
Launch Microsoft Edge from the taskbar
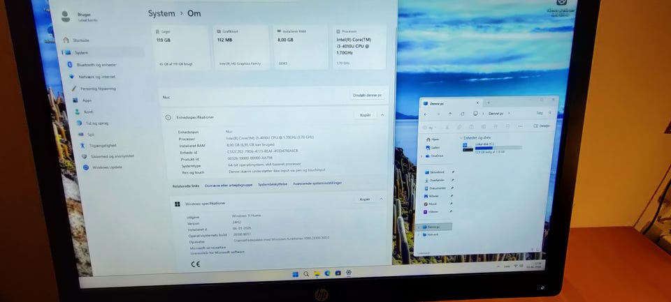328,273
